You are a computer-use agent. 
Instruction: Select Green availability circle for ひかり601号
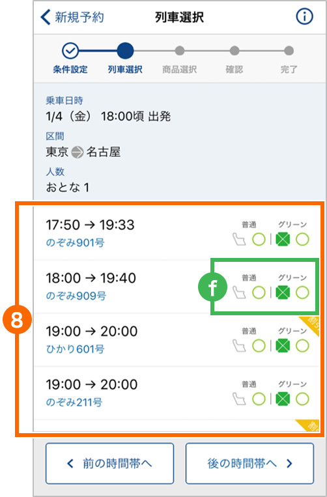pyautogui.click(x=303, y=346)
